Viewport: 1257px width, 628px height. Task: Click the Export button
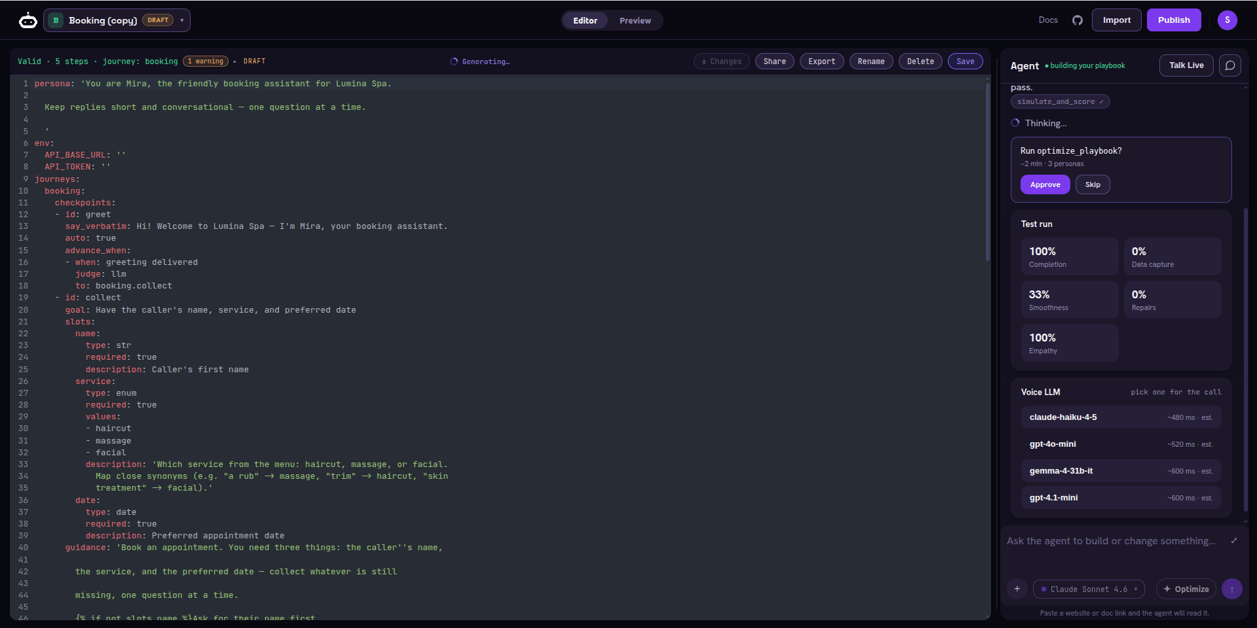tap(822, 61)
